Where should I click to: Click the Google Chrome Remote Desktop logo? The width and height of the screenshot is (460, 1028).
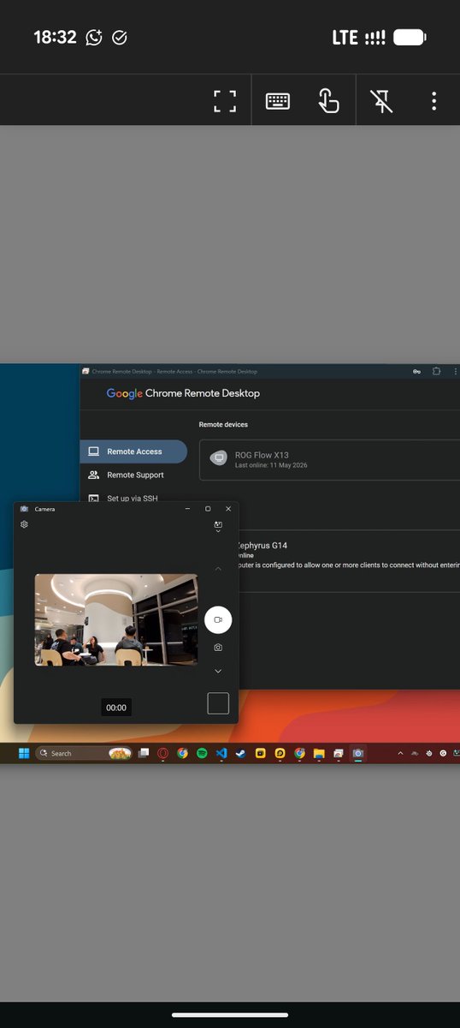[x=182, y=393]
